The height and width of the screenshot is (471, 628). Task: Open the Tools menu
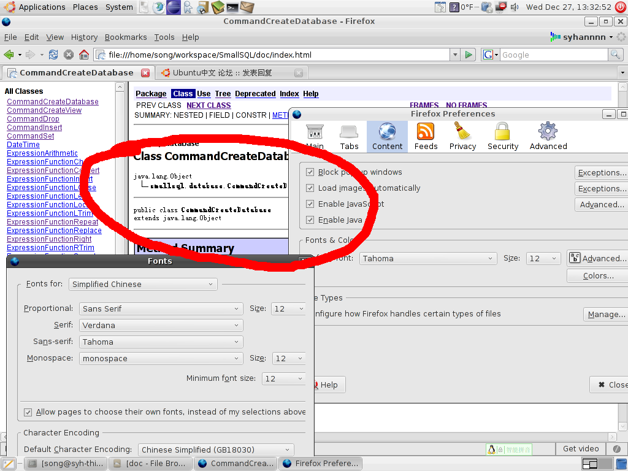(164, 37)
